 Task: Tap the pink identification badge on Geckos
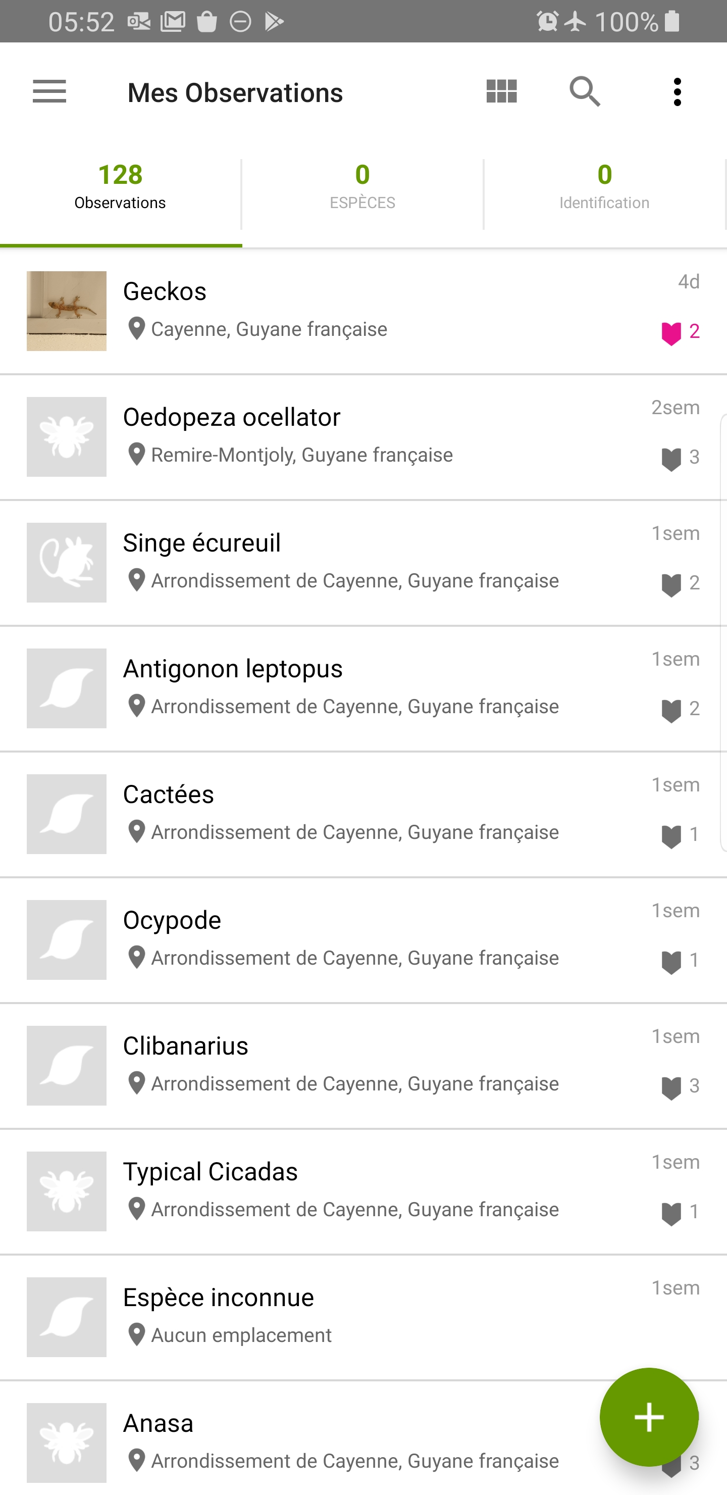tap(672, 333)
